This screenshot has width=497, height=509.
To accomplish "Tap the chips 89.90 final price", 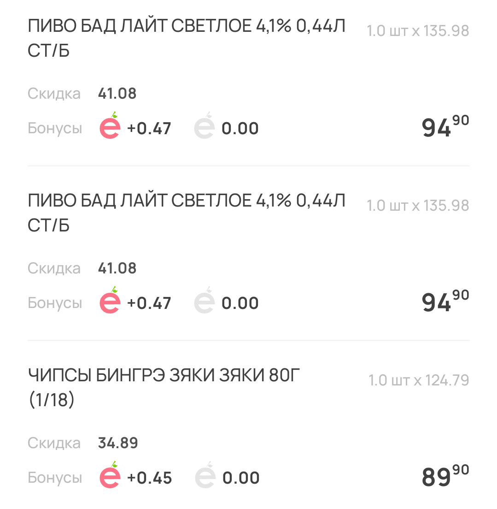I will pyautogui.click(x=445, y=475).
